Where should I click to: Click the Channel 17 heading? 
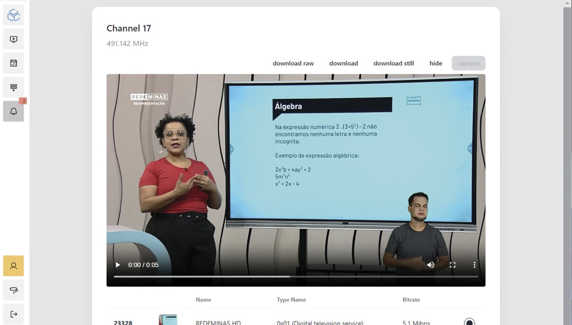pyautogui.click(x=129, y=28)
